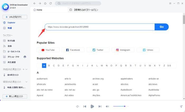Viewport: 185px width, 112px height.
Task: Open the arte.tv link
Action: [x=68, y=79]
